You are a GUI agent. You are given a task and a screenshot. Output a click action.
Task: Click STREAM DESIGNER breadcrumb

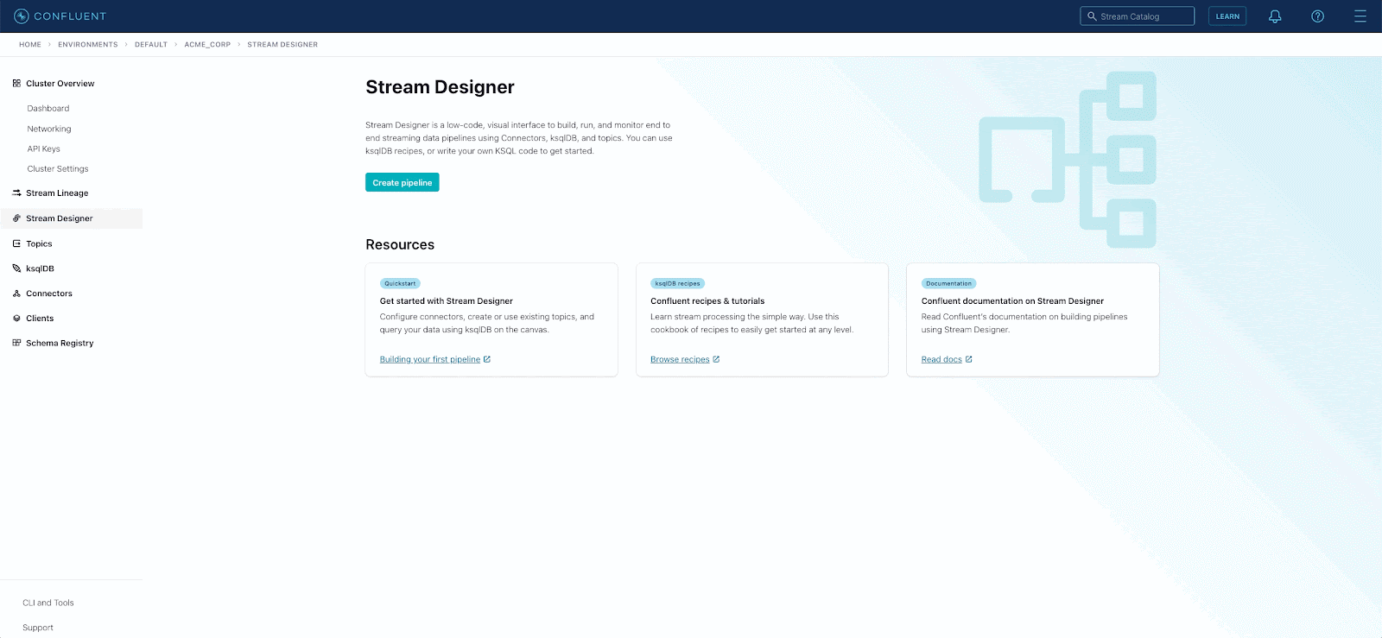(282, 45)
